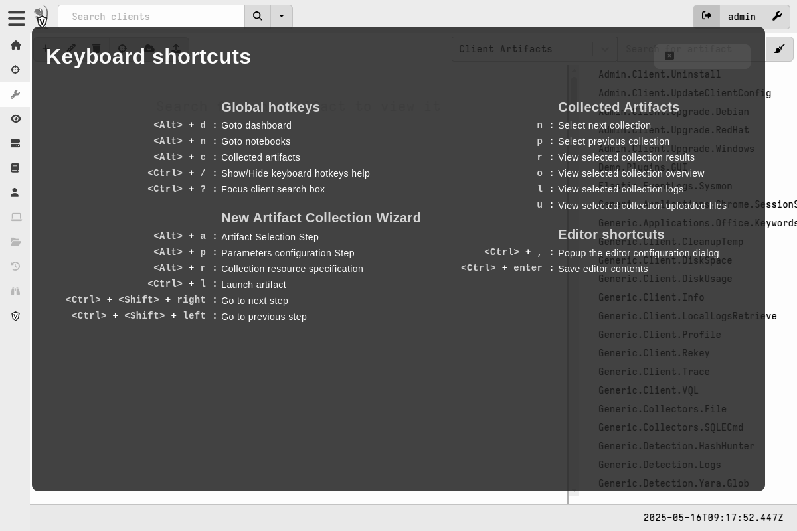Select Generic.Collectors.SQLECmd artifact
Viewport: 797px width, 531px height.
tap(671, 427)
